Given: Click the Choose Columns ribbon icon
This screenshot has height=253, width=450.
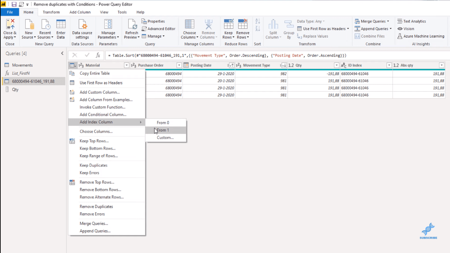Looking at the screenshot, I should click(189, 25).
